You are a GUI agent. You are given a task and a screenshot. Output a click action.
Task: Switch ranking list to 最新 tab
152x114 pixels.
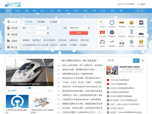tap(143, 61)
